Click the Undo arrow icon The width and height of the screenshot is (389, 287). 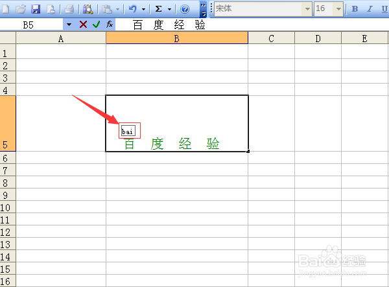133,9
